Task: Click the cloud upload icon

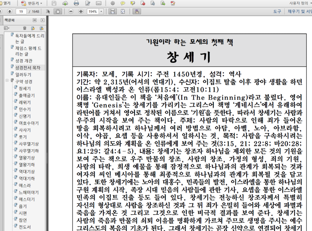Action: [x=65, y=3]
